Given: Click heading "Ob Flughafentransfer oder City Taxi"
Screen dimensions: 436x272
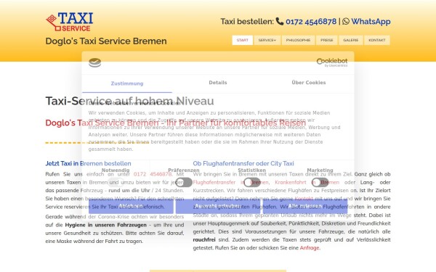Looking at the screenshot, I should [243, 163].
